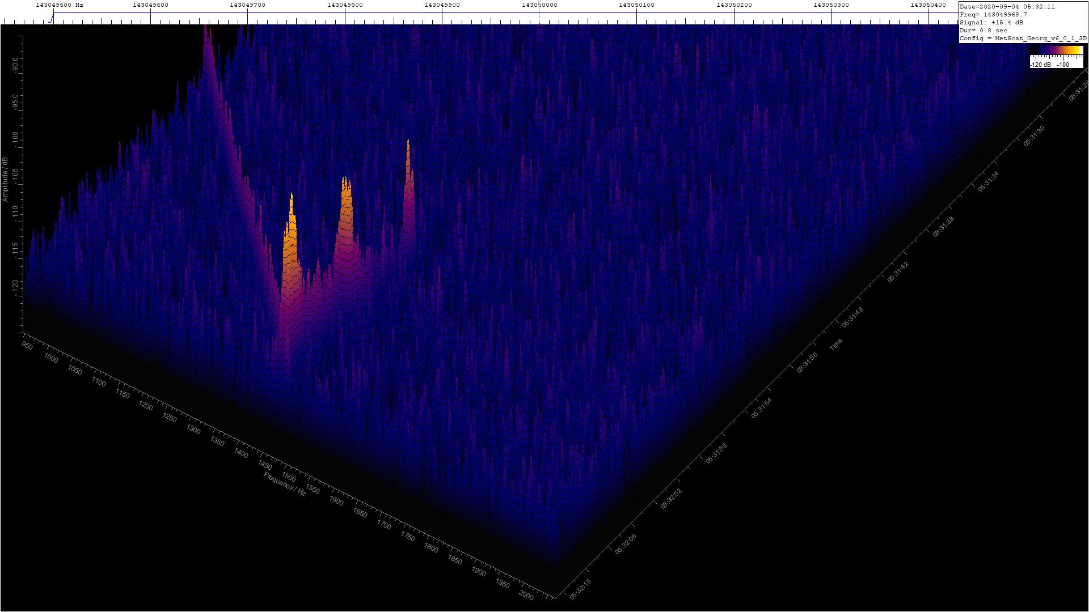Viewport: 1089px width, 612px height.
Task: Click the Date=2020-09-04 05:32:11 info line
Action: 1007,7
